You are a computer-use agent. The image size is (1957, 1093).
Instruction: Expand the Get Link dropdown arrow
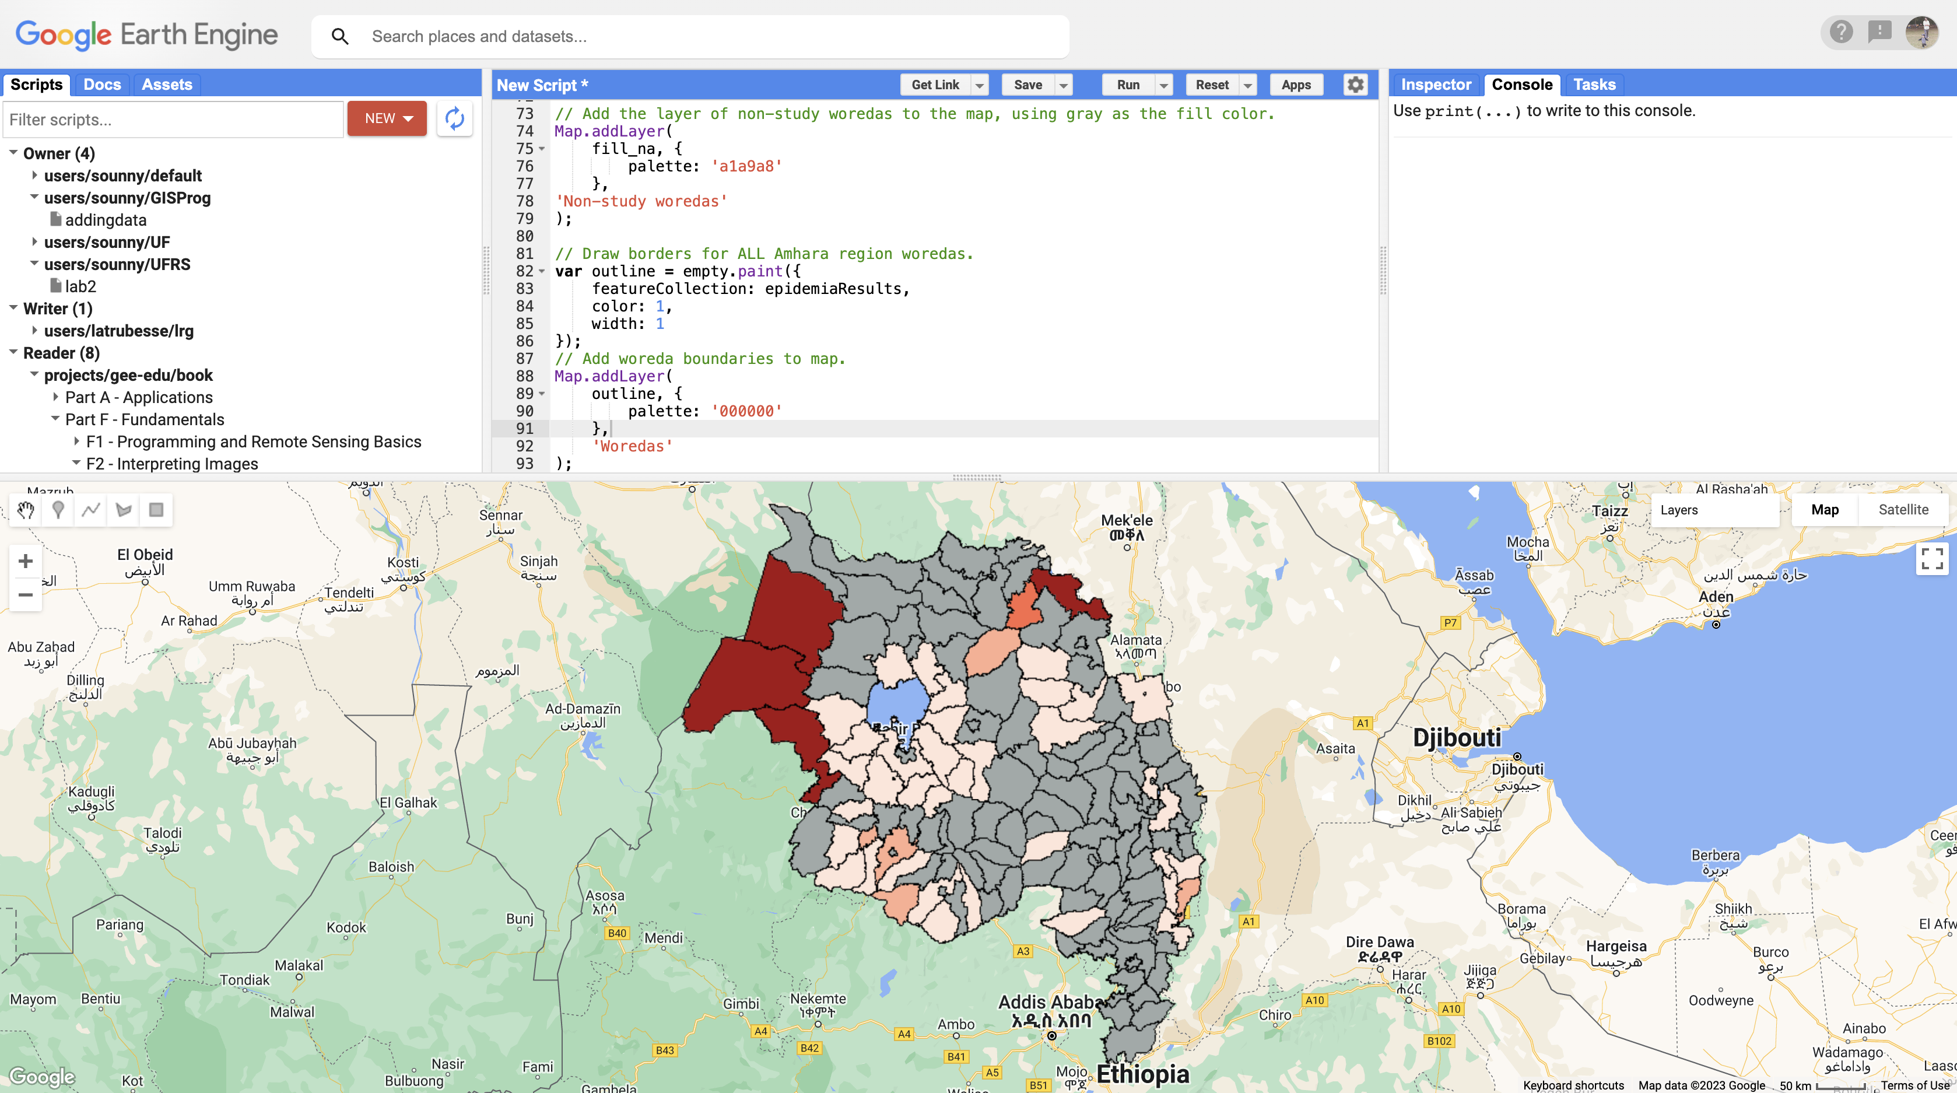[x=980, y=85]
